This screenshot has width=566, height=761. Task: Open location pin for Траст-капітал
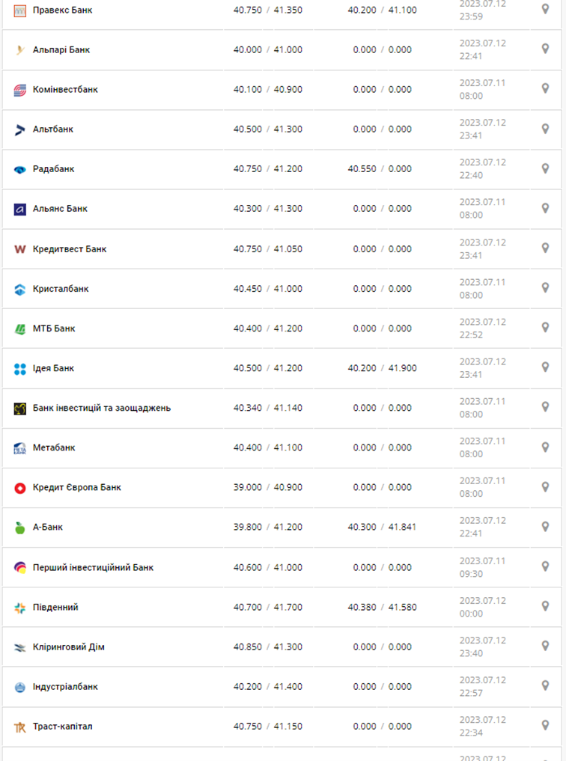pos(545,725)
